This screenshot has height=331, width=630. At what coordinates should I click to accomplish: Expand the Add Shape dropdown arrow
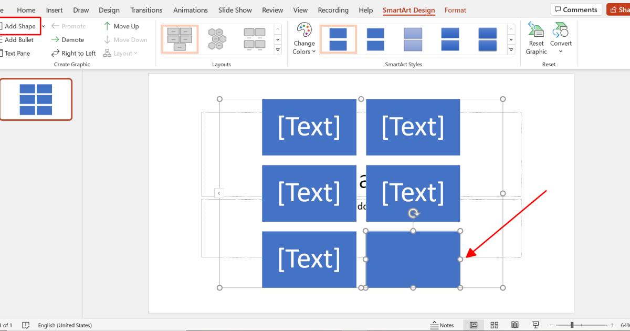click(x=43, y=26)
